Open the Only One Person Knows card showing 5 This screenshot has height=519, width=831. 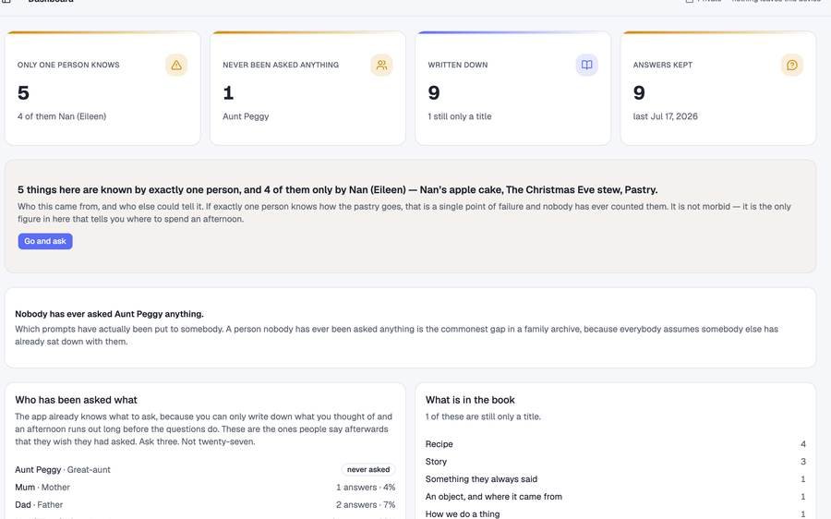click(102, 88)
